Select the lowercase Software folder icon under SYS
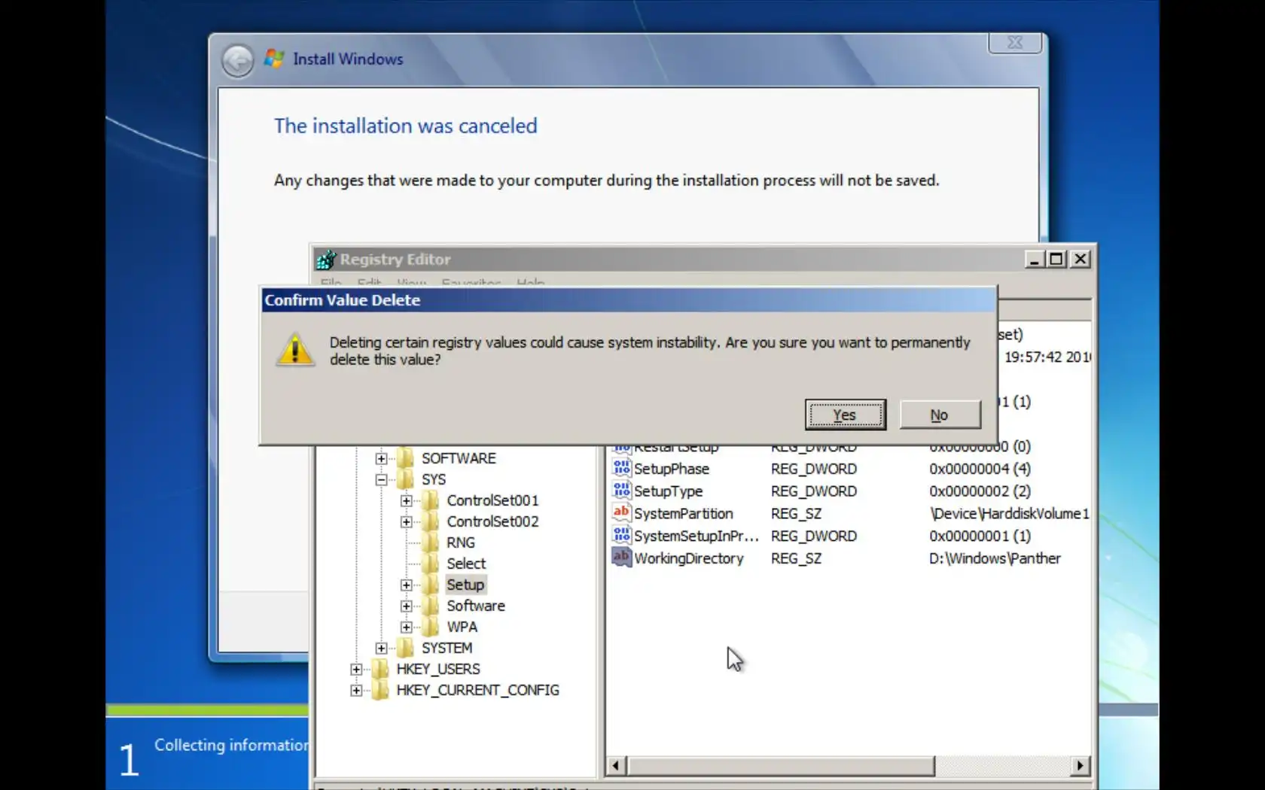Screen dimensions: 1265x790 [430, 605]
